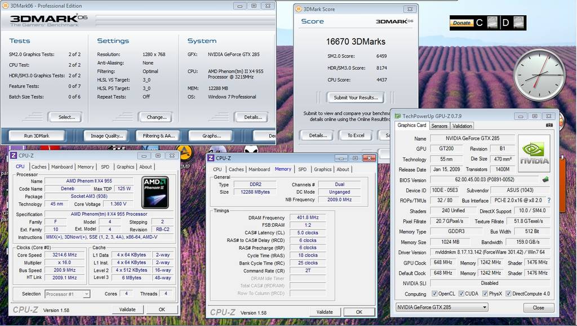Click the GPU-Z Name field showing NVIDIA GeForce GTX 285
577x326 pixels.
click(x=473, y=139)
